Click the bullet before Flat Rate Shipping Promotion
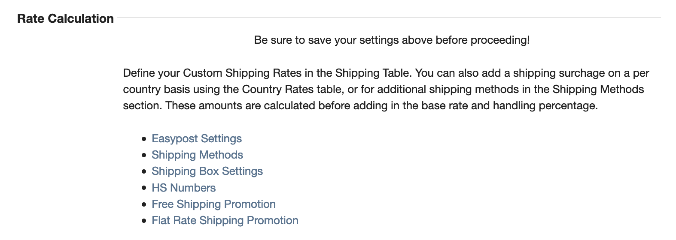 (x=144, y=221)
